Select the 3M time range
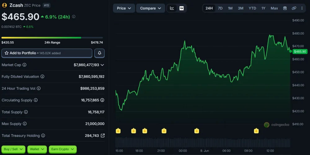 click(241, 8)
